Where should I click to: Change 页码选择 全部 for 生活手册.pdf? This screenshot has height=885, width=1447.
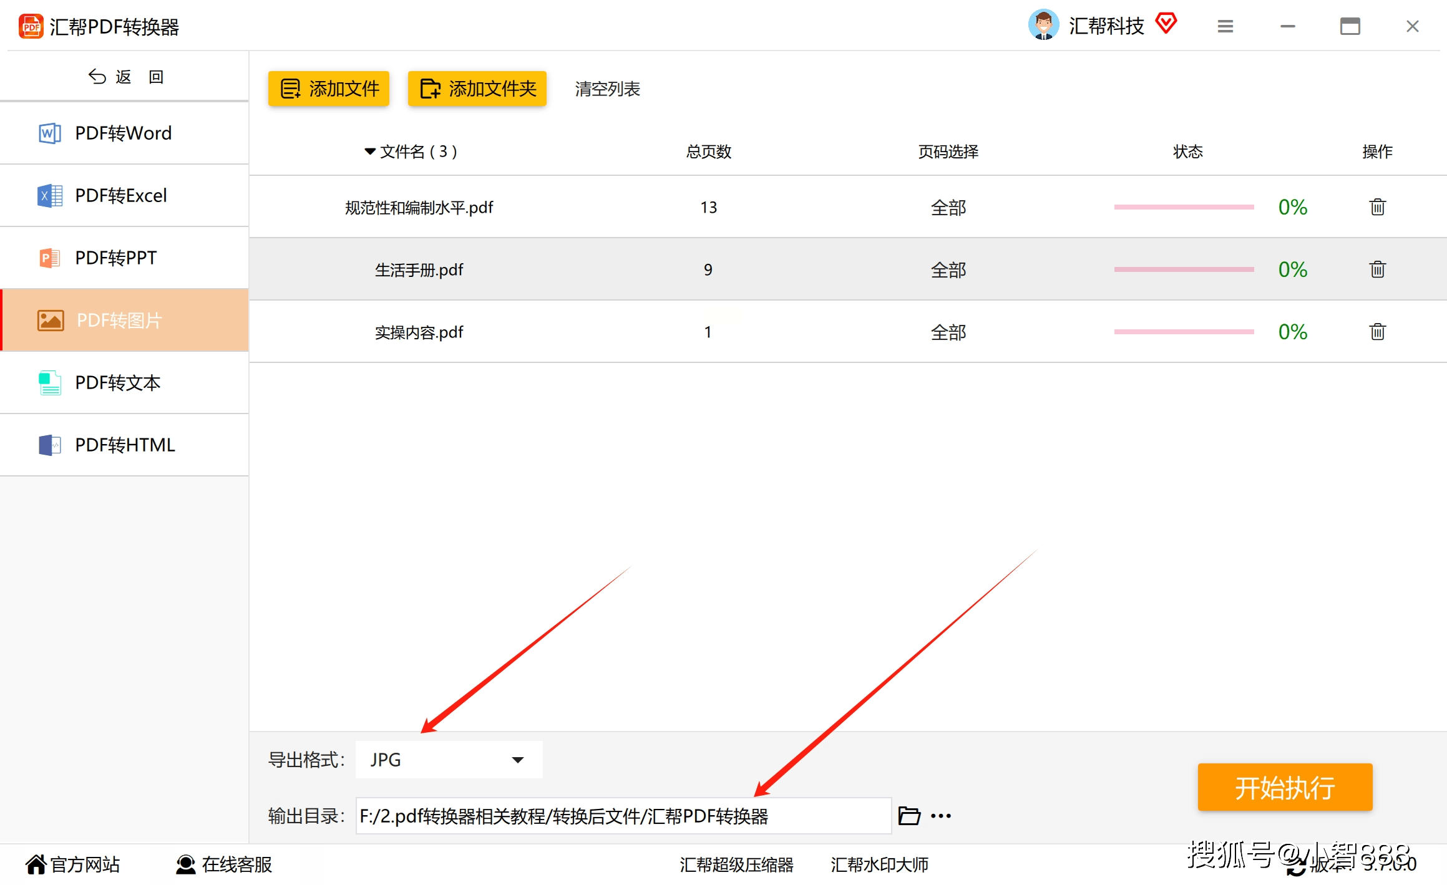click(948, 269)
